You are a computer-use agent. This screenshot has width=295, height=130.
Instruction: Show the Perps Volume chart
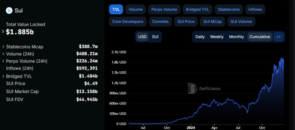point(164,9)
